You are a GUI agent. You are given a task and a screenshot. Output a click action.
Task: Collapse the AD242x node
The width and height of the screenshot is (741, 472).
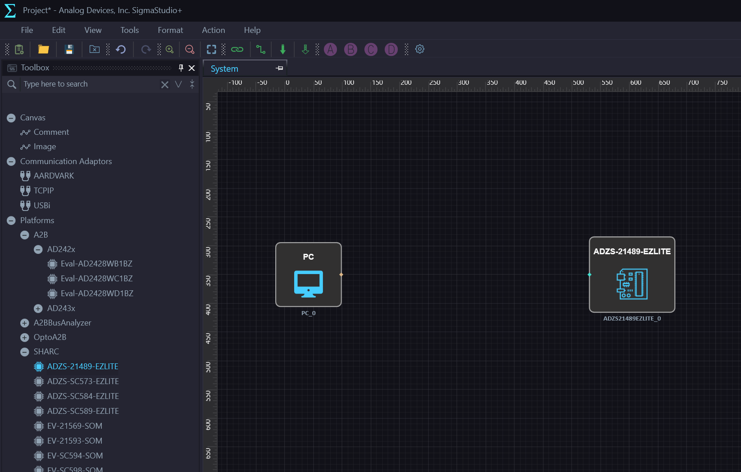click(x=38, y=249)
